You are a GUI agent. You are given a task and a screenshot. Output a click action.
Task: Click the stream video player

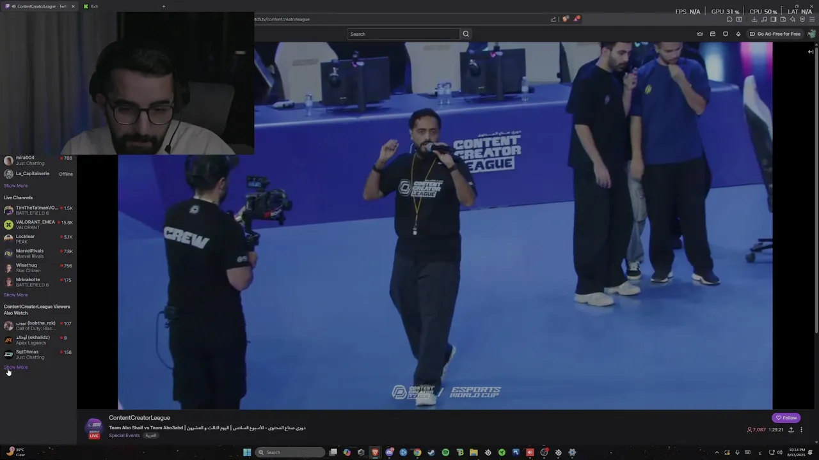click(445, 226)
